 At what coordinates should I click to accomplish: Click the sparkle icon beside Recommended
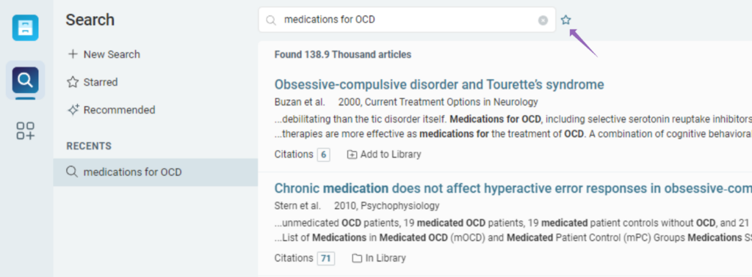[73, 110]
